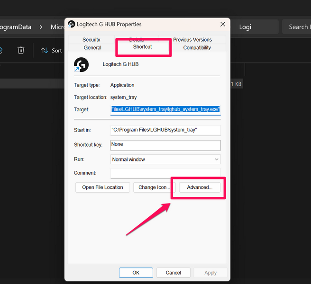Click the Delete trash can icon
Viewport: 311px width, 284px height.
21,51
